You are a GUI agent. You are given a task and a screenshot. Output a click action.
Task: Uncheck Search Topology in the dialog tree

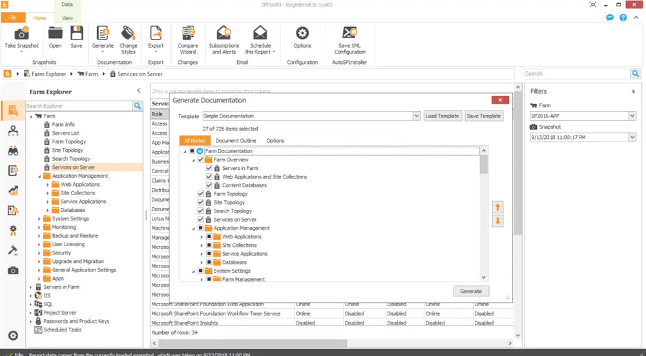tap(201, 211)
